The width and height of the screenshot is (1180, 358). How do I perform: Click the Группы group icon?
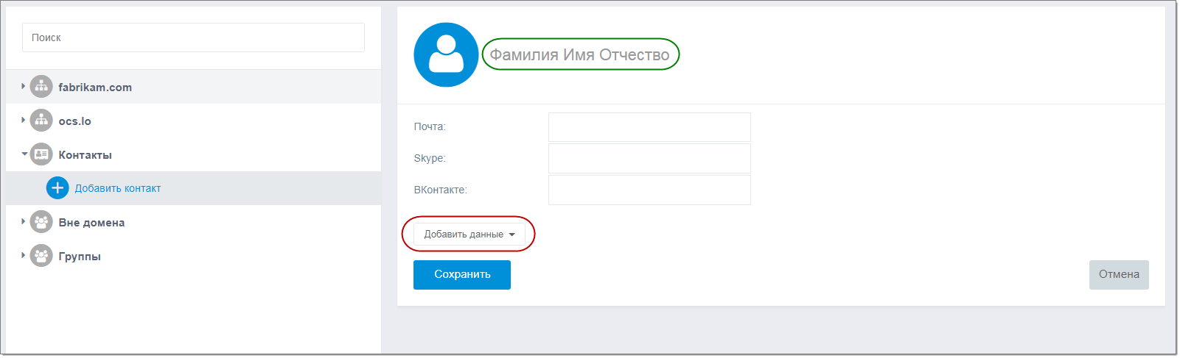41,256
